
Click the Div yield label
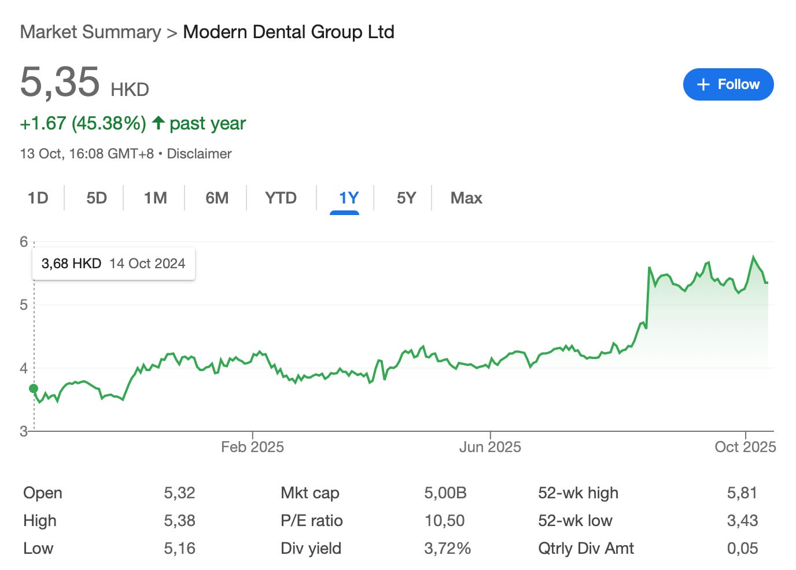point(311,549)
